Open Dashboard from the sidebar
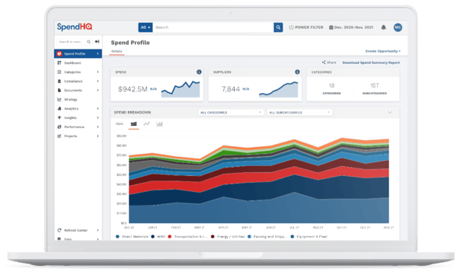Image resolution: width=457 pixels, height=275 pixels. point(72,63)
